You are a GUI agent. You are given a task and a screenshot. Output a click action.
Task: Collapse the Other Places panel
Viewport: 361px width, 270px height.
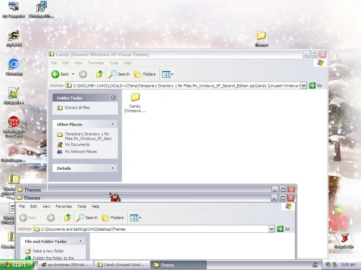(112, 124)
